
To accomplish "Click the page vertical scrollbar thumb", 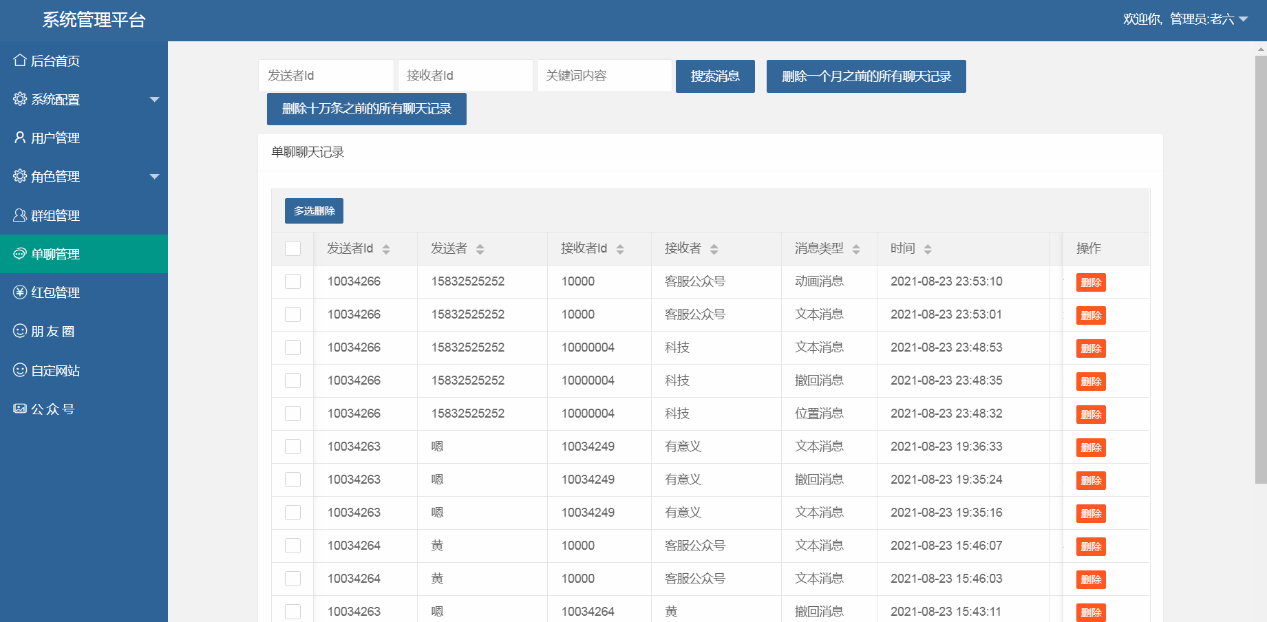I will tap(1261, 268).
